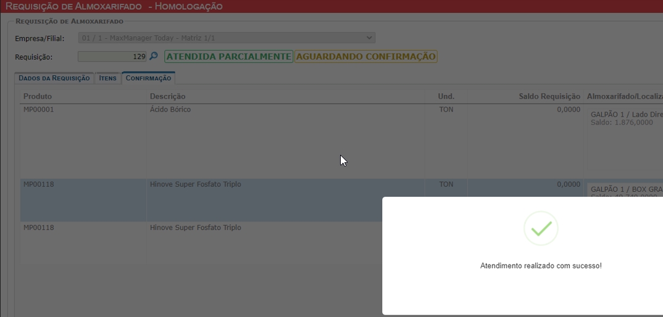The height and width of the screenshot is (317, 663).
Task: Click the Requisição de Almoxarifado - Homologação title
Action: coord(114,6)
